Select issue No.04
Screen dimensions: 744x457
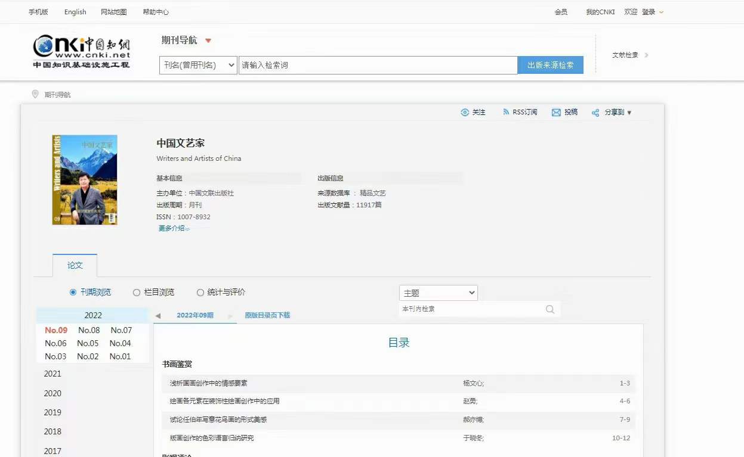pos(120,343)
